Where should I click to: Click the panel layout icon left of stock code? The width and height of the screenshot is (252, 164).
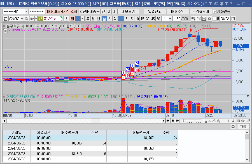[x=5, y=19]
